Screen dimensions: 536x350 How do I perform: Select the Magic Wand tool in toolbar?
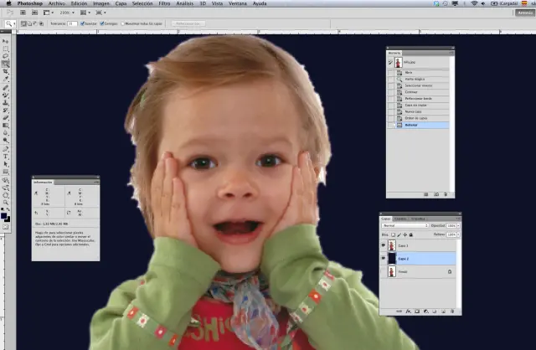[x=6, y=64]
